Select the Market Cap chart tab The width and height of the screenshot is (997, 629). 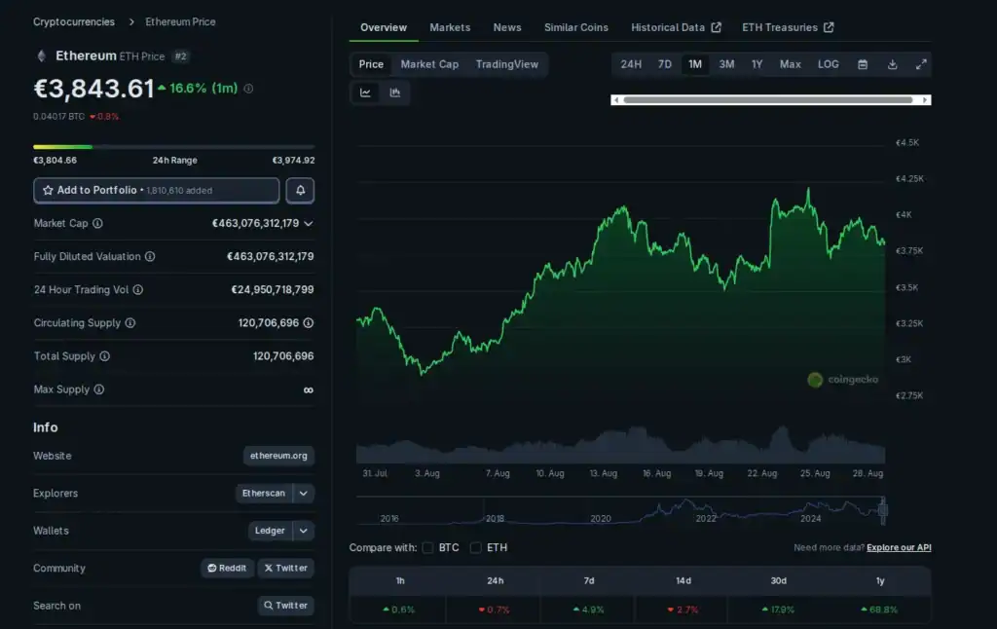[x=429, y=64]
